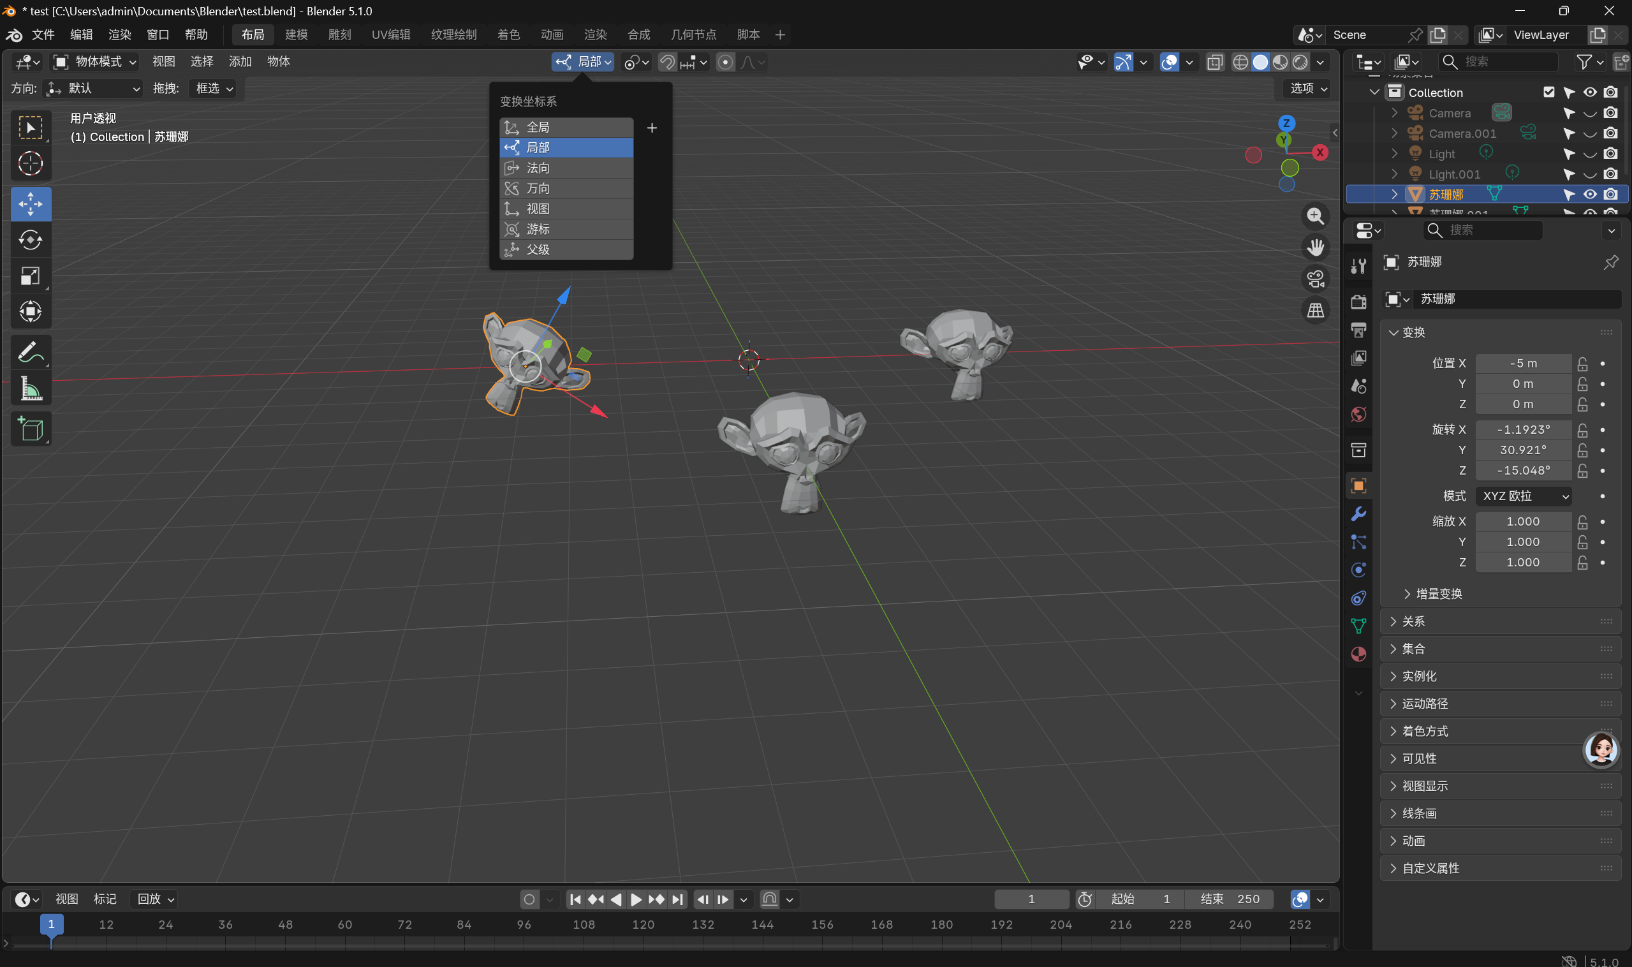Expand the 关系 panel
Image resolution: width=1632 pixels, height=967 pixels.
coord(1413,621)
